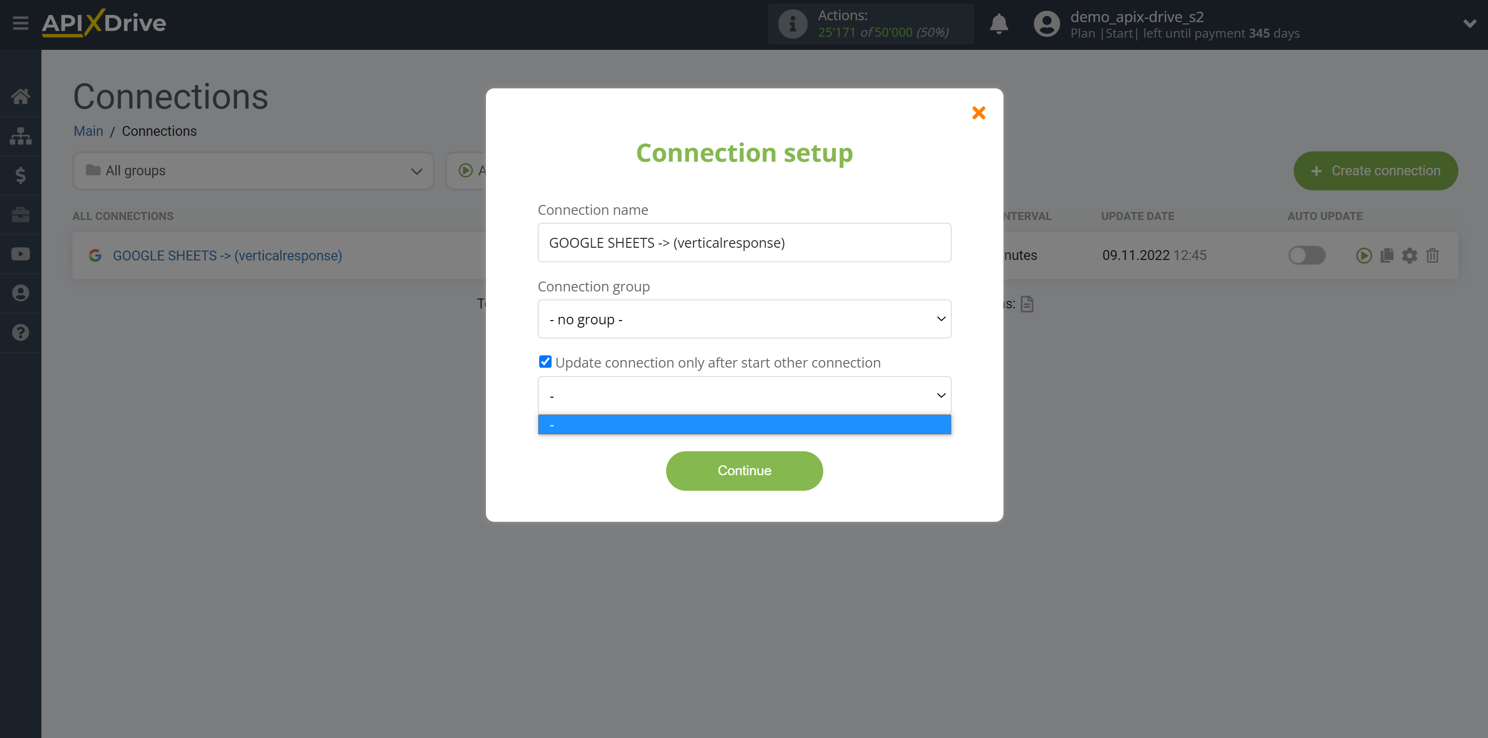The height and width of the screenshot is (738, 1488).
Task: Open the GOOGLE SHEETS connection link
Action: (225, 255)
